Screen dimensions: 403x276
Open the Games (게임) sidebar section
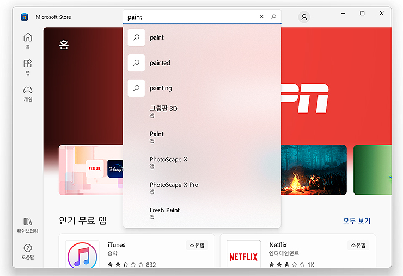(28, 94)
